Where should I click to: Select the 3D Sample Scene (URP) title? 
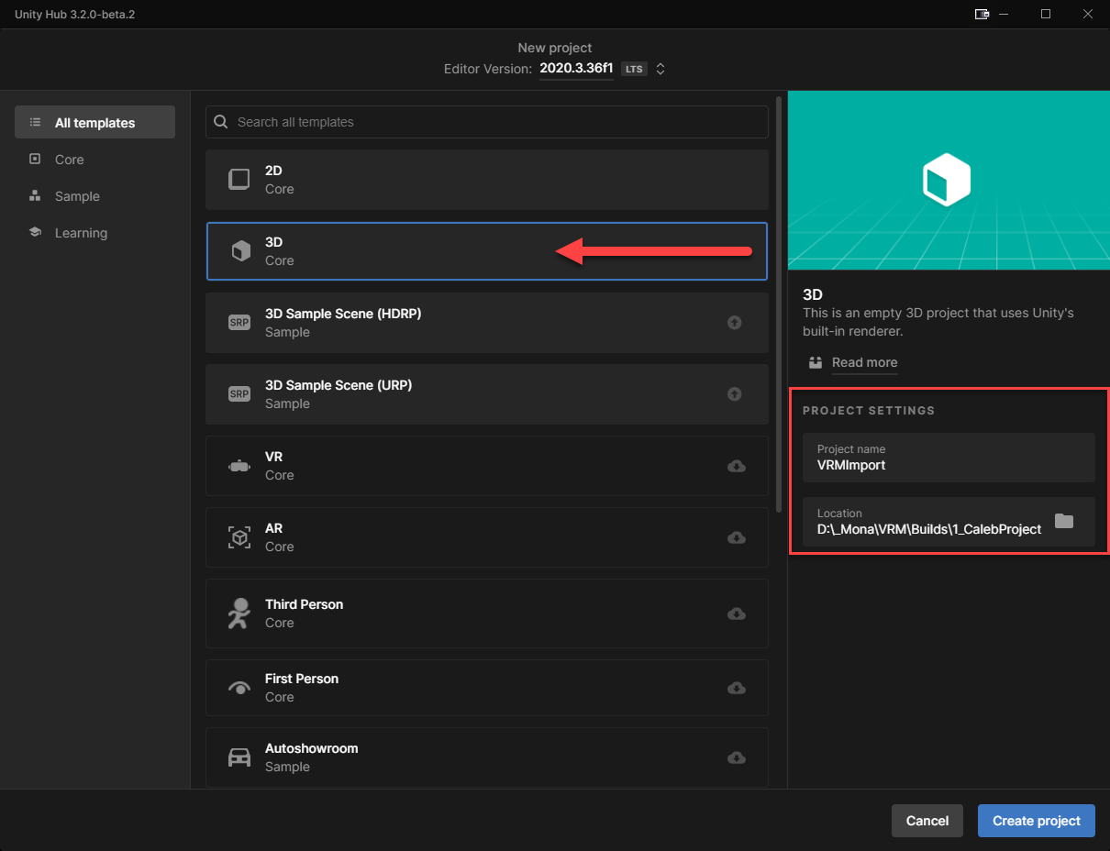coord(339,385)
